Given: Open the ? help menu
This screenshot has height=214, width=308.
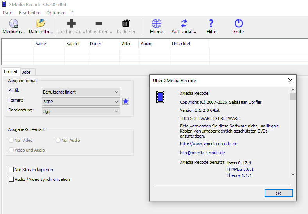Looking at the screenshot, I should [72, 13].
